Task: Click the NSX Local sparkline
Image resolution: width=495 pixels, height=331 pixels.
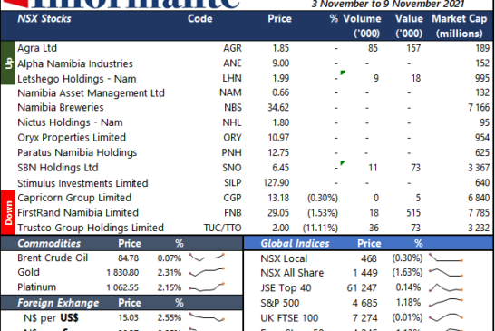Action: click(x=446, y=258)
